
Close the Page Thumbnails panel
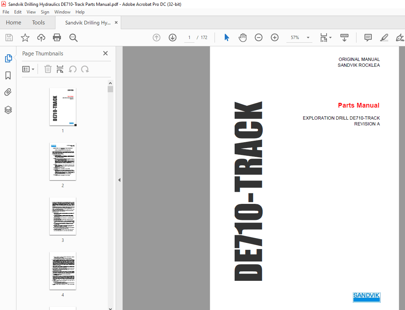click(x=105, y=54)
